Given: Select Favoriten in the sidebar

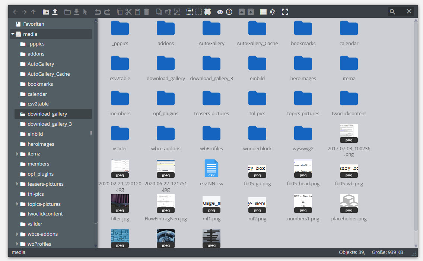Looking at the screenshot, I should (34, 24).
